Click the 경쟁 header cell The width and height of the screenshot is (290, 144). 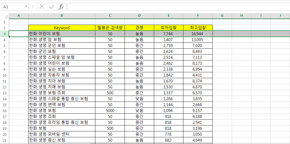(x=139, y=28)
